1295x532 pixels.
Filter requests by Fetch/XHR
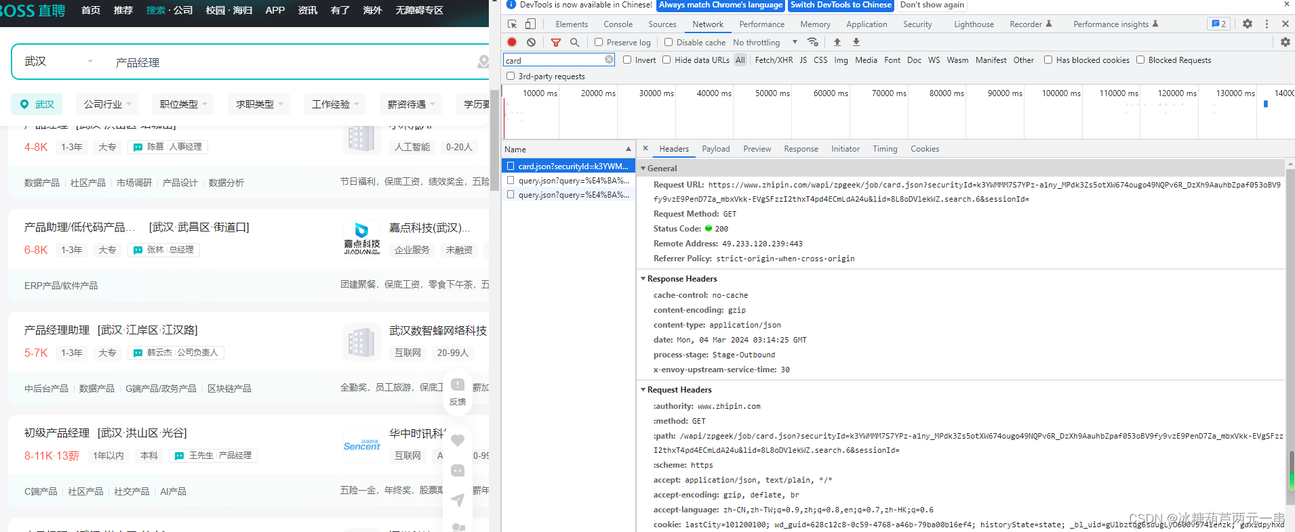(x=774, y=60)
